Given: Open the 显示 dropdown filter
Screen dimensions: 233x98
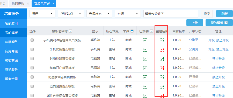Looking at the screenshot, I should click(x=42, y=14).
